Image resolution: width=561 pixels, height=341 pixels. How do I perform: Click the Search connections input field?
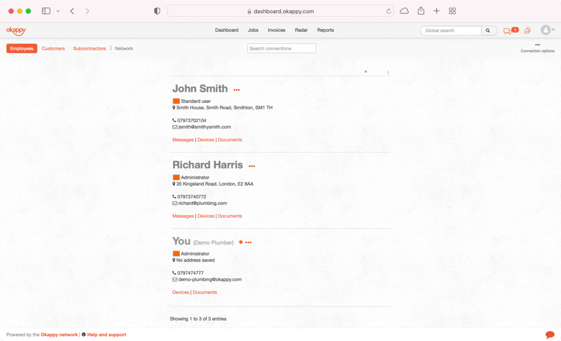coord(281,48)
